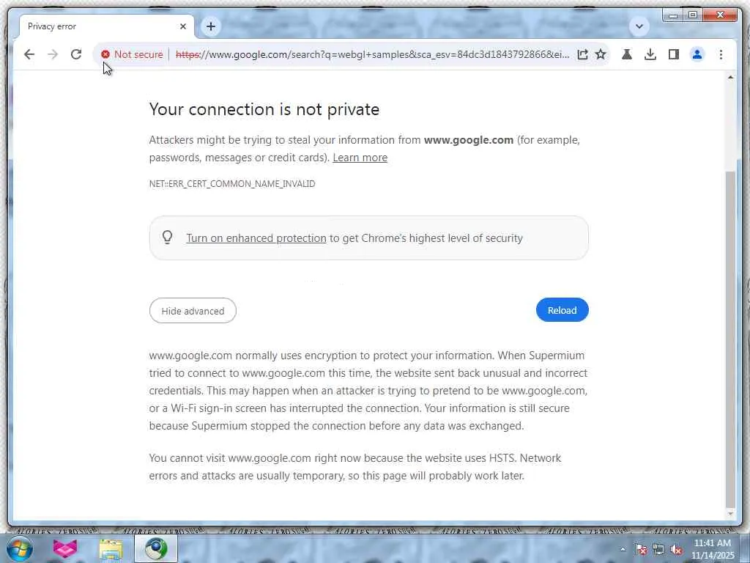This screenshot has width=750, height=563.
Task: Click the blue Reload button
Action: point(562,310)
